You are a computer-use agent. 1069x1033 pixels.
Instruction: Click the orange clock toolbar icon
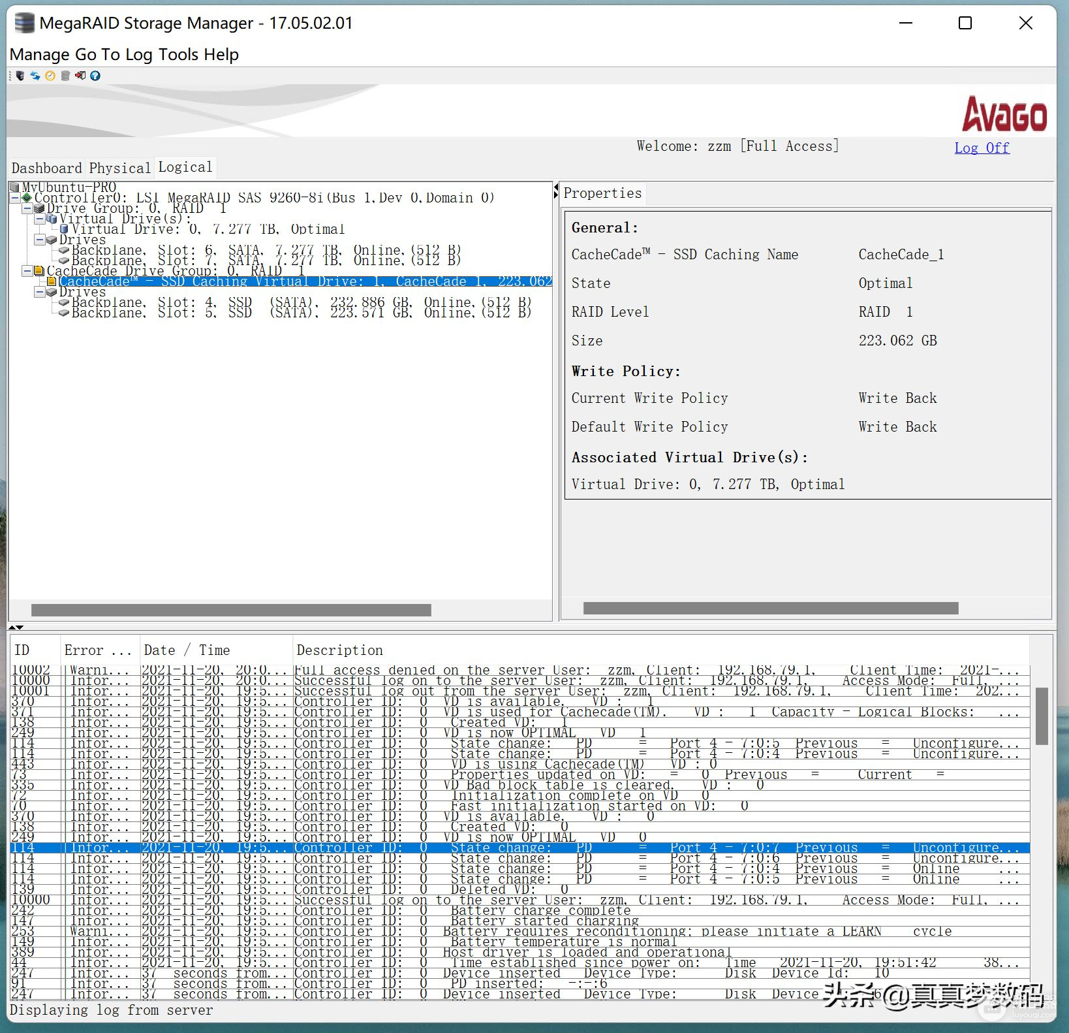pos(50,76)
